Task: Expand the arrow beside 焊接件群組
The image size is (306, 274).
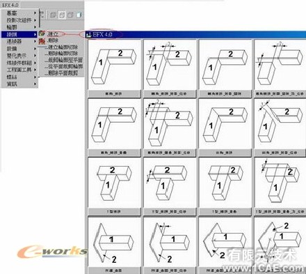Action: (x=35, y=63)
